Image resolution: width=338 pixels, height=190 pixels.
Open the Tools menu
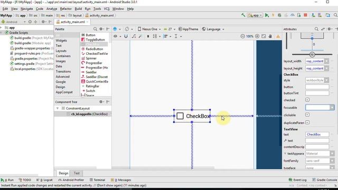(x=97, y=9)
